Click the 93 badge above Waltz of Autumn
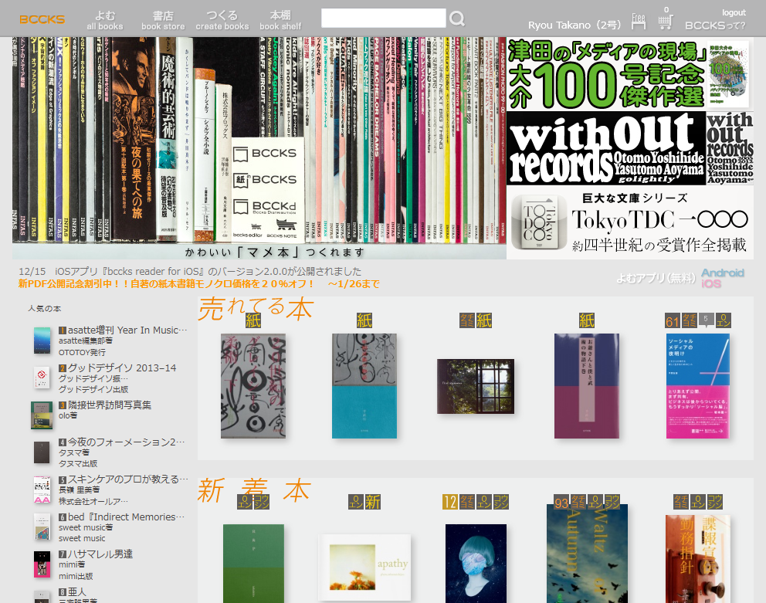Image resolution: width=766 pixels, height=603 pixels. coord(562,502)
